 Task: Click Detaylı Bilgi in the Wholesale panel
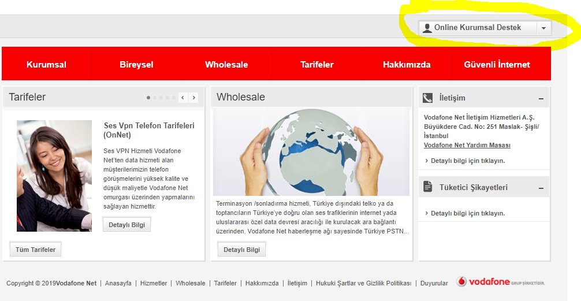[x=241, y=250]
